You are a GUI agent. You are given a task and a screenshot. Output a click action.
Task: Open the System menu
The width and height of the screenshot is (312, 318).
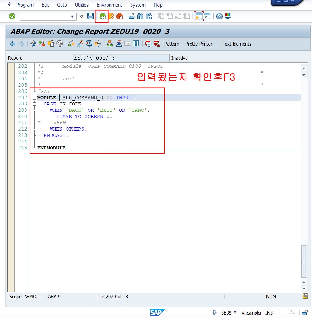pyautogui.click(x=138, y=5)
